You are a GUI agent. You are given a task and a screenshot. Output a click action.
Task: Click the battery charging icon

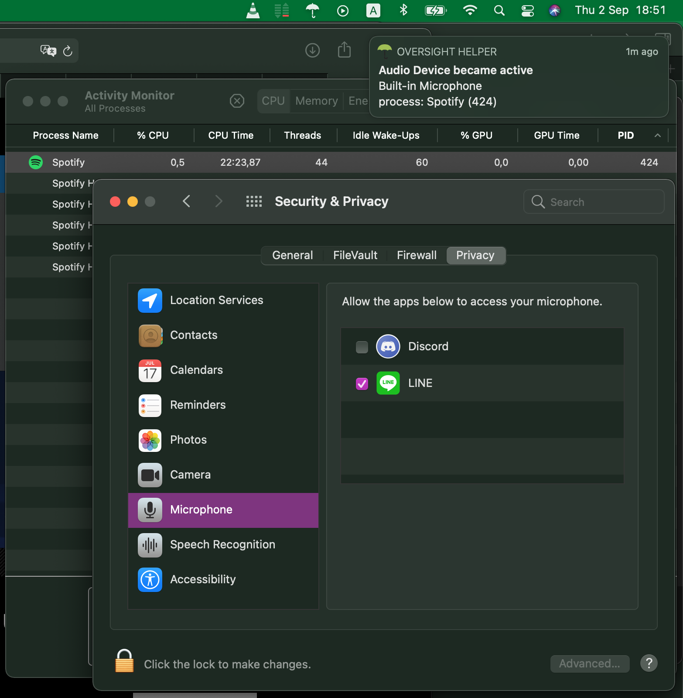click(436, 10)
